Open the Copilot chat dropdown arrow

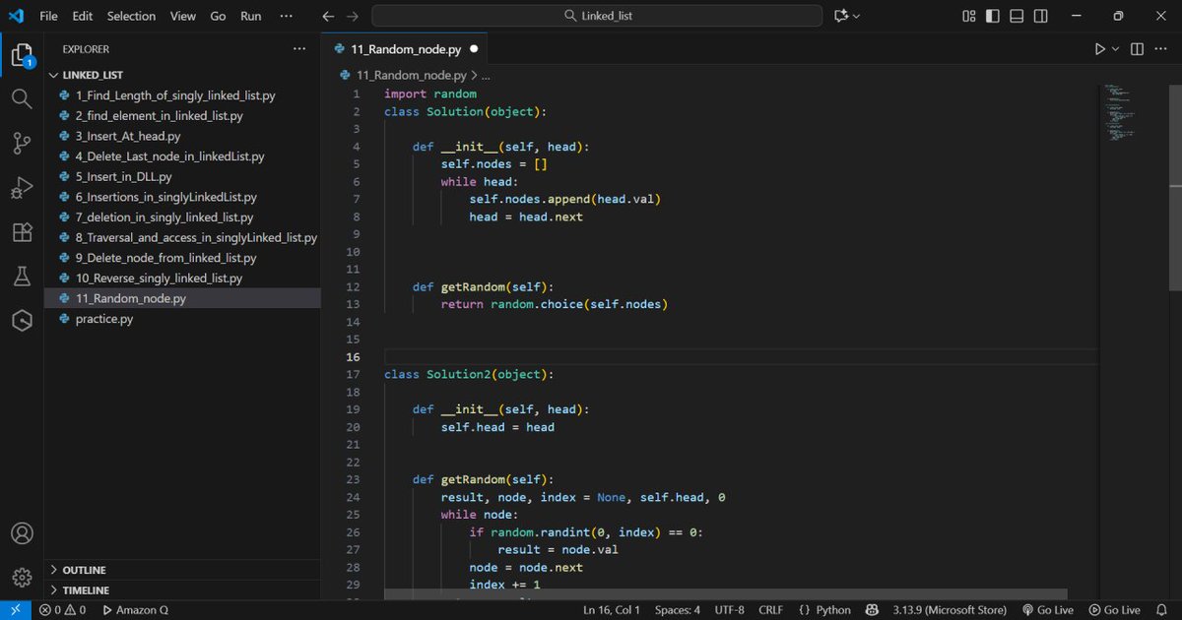click(856, 16)
